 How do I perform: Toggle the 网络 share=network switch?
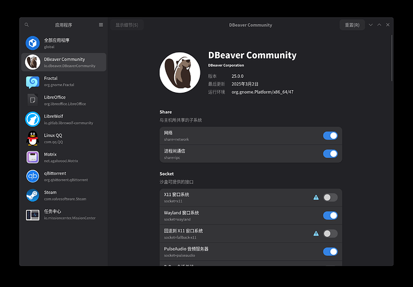pos(330,136)
